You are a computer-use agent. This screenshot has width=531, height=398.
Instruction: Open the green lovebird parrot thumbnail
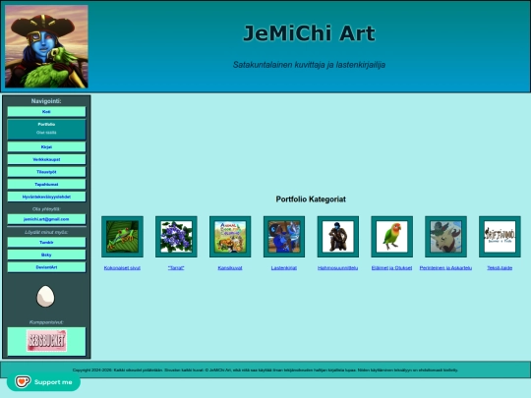click(391, 237)
